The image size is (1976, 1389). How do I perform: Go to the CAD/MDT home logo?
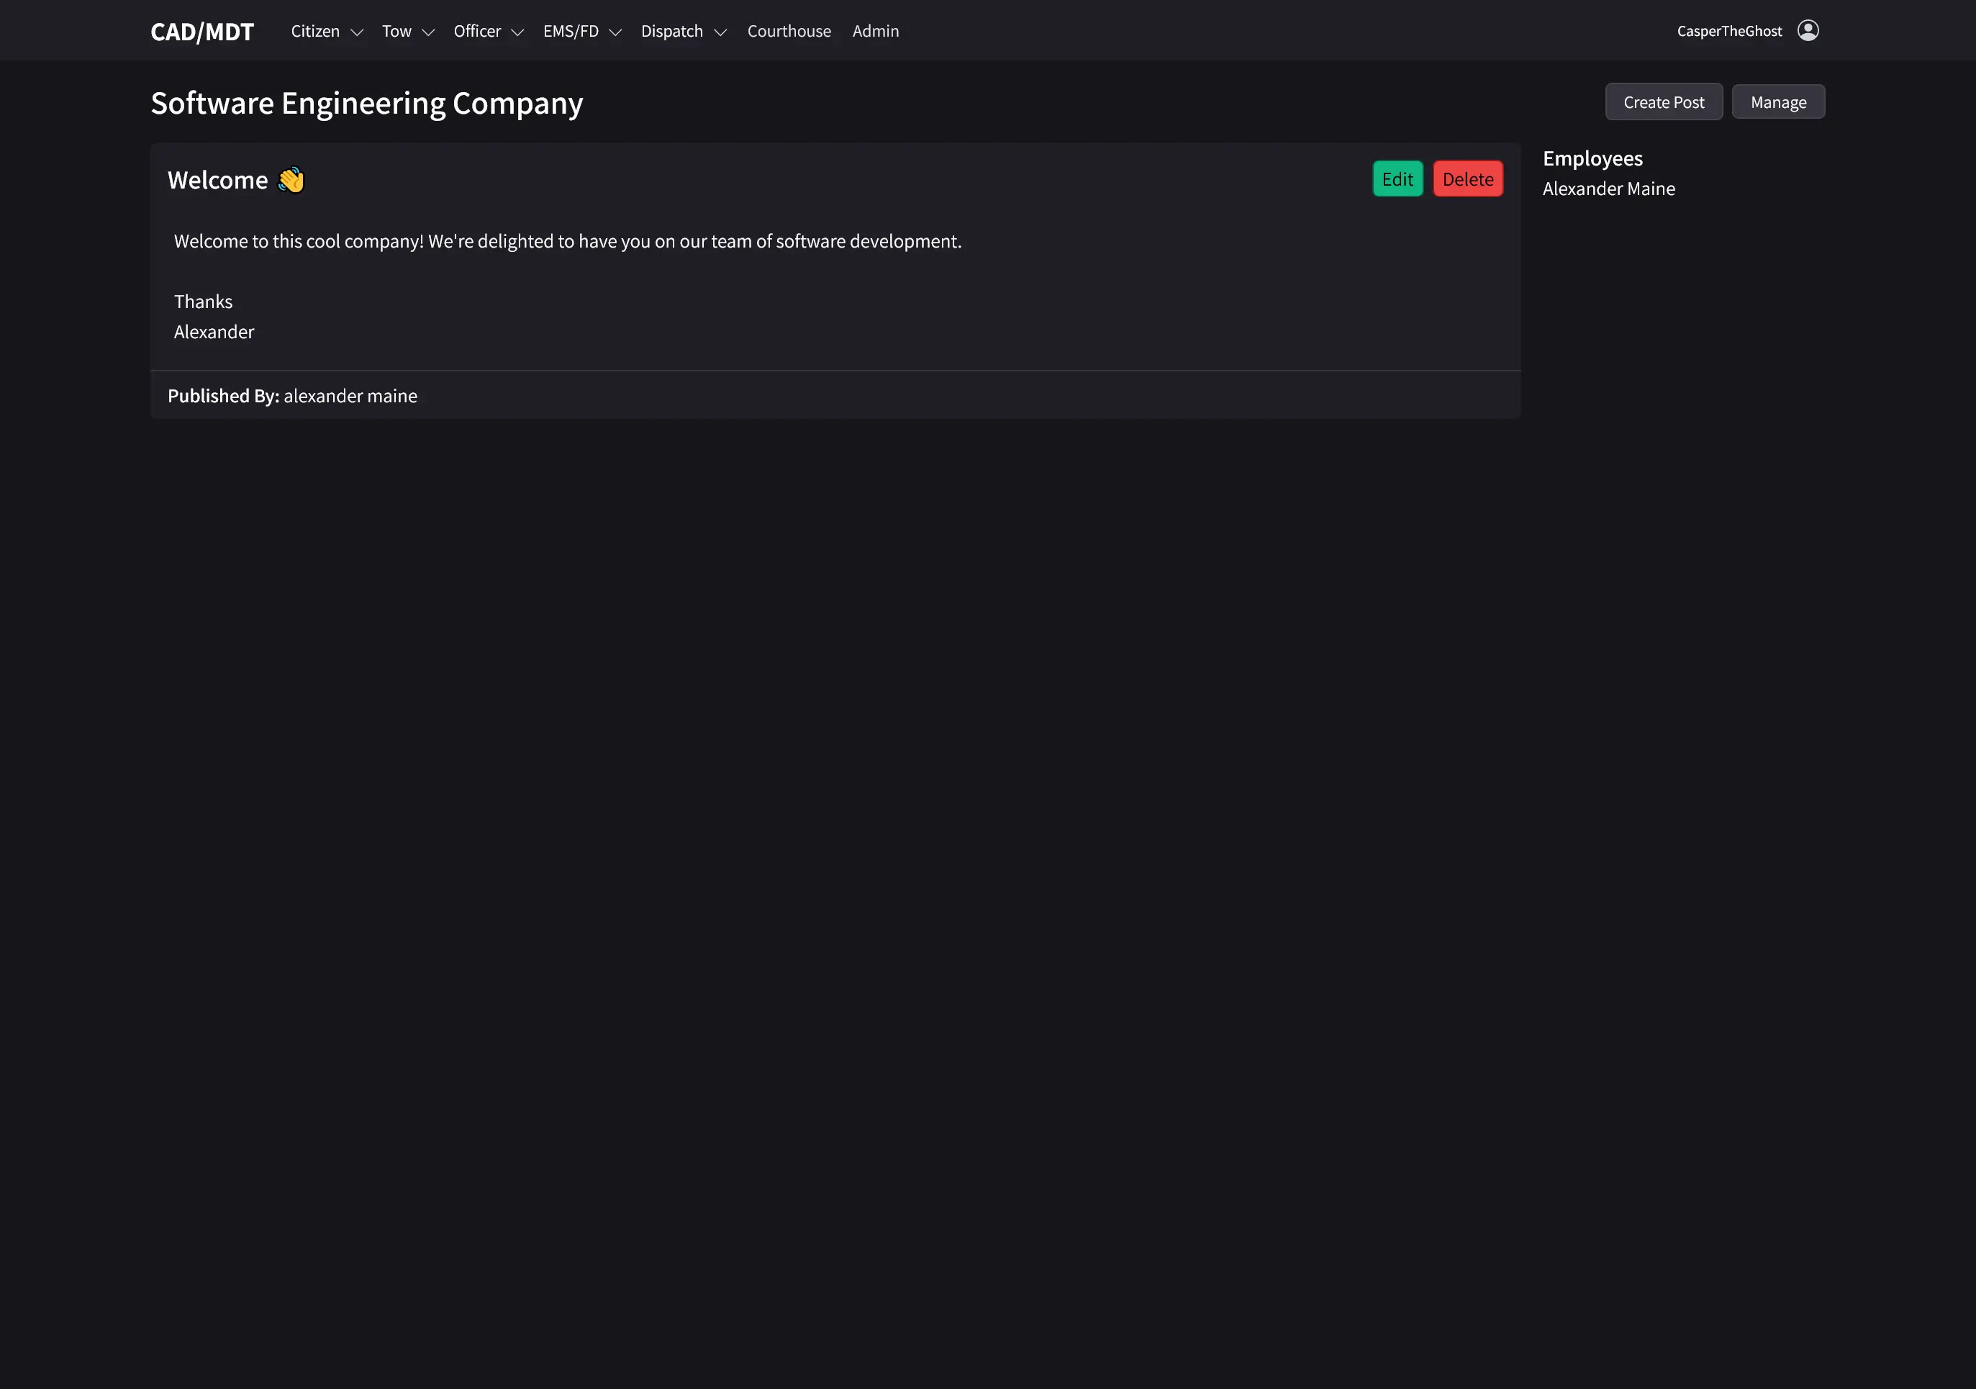202,32
